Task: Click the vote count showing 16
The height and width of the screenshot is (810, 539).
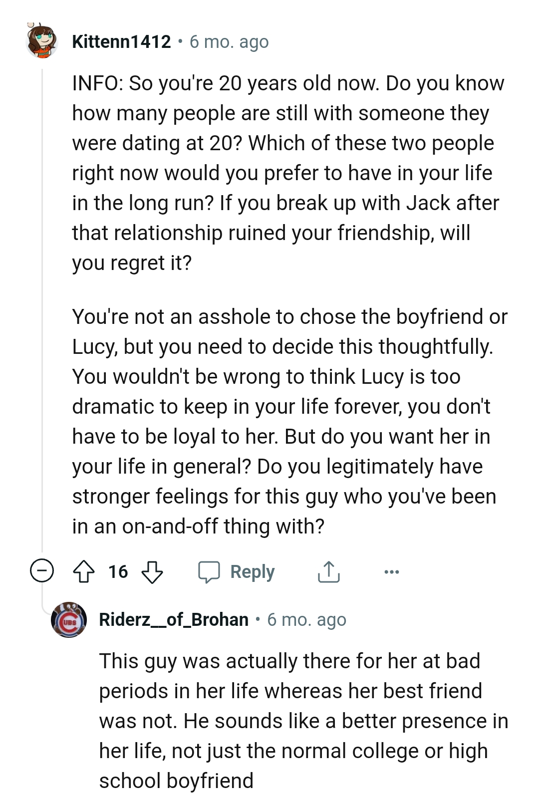Action: [118, 572]
